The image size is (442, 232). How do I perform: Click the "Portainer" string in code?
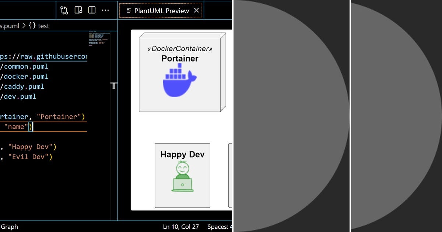click(58, 117)
